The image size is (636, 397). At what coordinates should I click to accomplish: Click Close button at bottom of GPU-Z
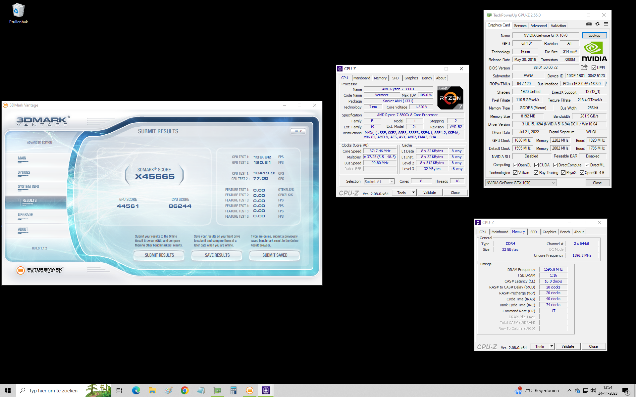[597, 183]
